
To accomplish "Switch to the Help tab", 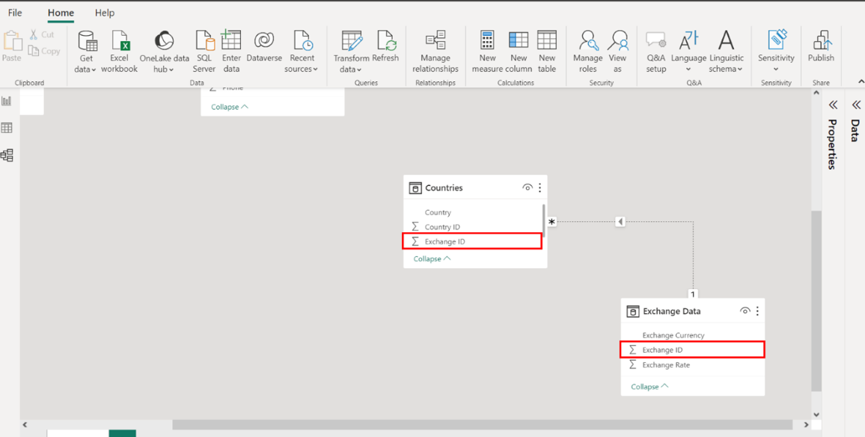I will coord(105,13).
